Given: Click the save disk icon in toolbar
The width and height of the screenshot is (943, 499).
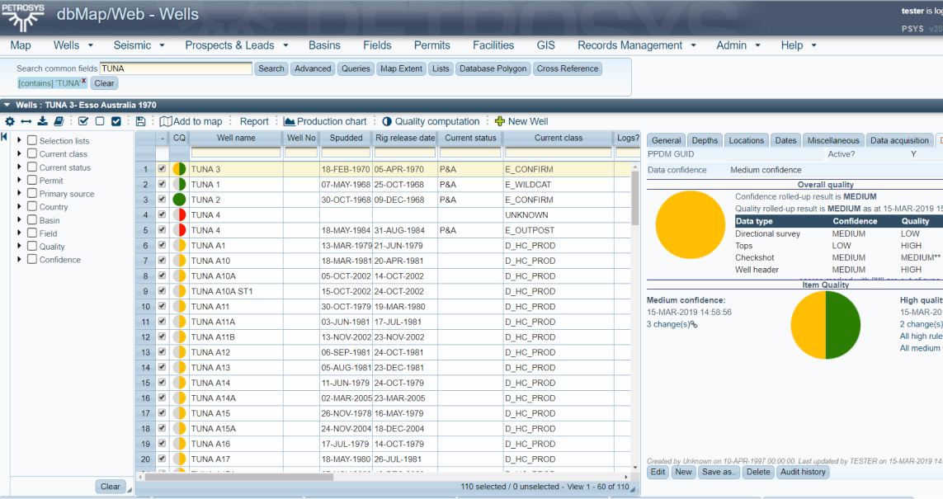Looking at the screenshot, I should click(x=141, y=121).
